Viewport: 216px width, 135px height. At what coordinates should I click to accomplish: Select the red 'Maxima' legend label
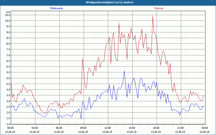tap(159, 8)
